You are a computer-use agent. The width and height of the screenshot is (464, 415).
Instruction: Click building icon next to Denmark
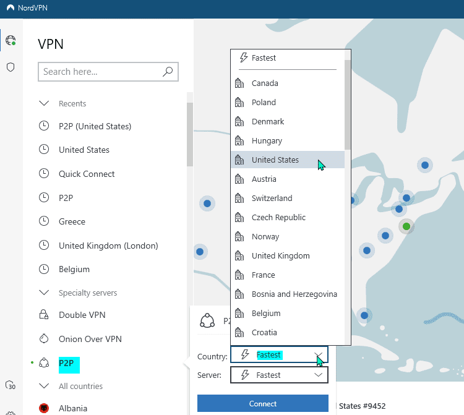(239, 122)
